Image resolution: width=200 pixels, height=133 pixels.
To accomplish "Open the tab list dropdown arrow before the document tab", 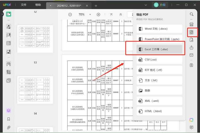I will 51,6.
